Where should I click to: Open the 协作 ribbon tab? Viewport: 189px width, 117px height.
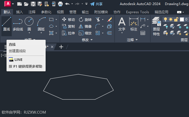click(x=117, y=12)
